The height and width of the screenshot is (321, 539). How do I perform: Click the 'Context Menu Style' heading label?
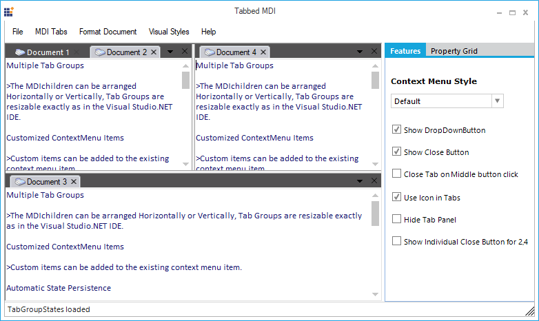coord(434,81)
